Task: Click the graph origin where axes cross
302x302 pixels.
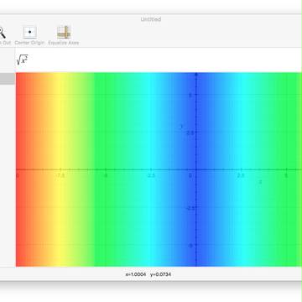Action: (196, 169)
